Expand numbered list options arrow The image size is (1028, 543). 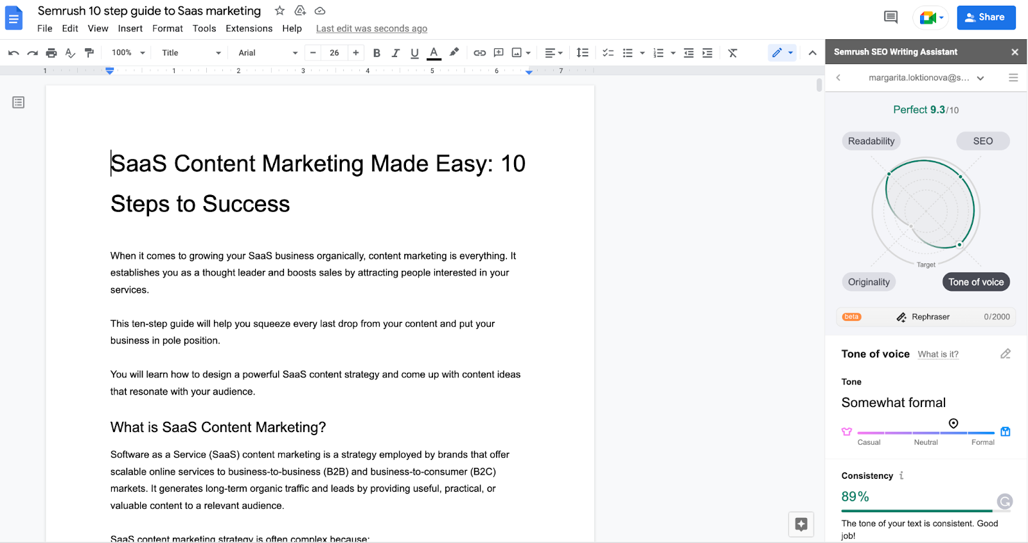[673, 53]
